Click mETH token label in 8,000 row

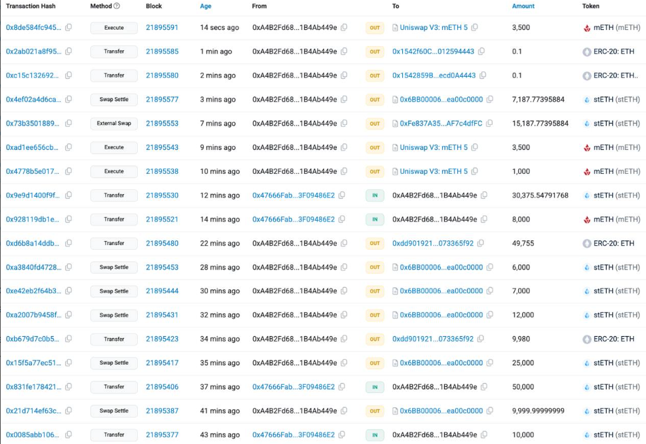pyautogui.click(x=617, y=219)
